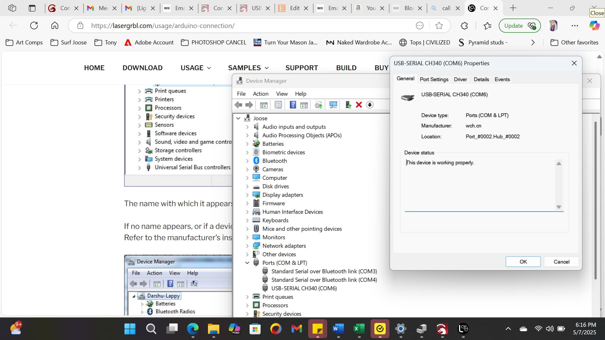The height and width of the screenshot is (340, 605).
Task: Click OK in the CH340 Properties dialog
Action: (x=523, y=262)
